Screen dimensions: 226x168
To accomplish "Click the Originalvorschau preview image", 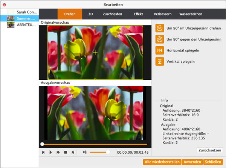I will click(x=95, y=53).
